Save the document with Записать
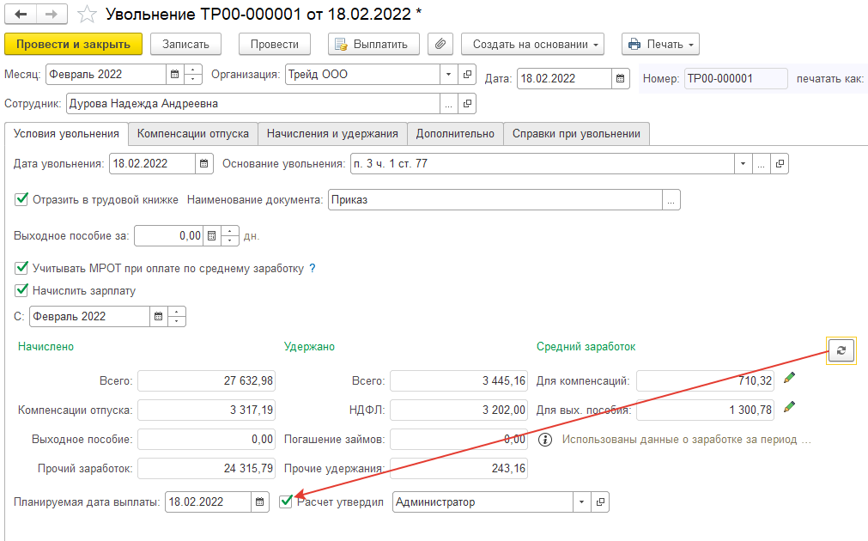Screen dimensions: 868x541 (x=185, y=45)
